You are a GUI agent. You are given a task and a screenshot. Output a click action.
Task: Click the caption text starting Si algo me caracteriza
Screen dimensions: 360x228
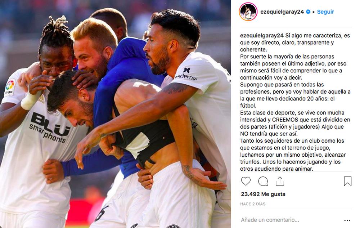tap(295, 43)
